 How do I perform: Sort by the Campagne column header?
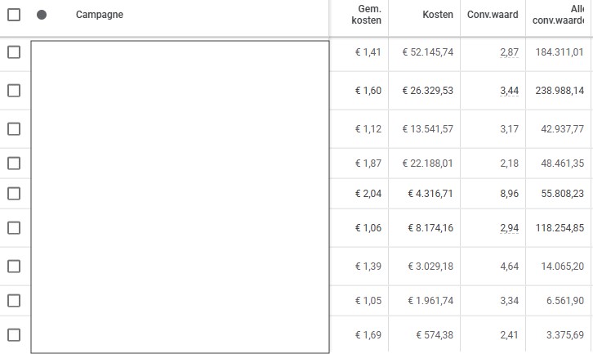(100, 15)
